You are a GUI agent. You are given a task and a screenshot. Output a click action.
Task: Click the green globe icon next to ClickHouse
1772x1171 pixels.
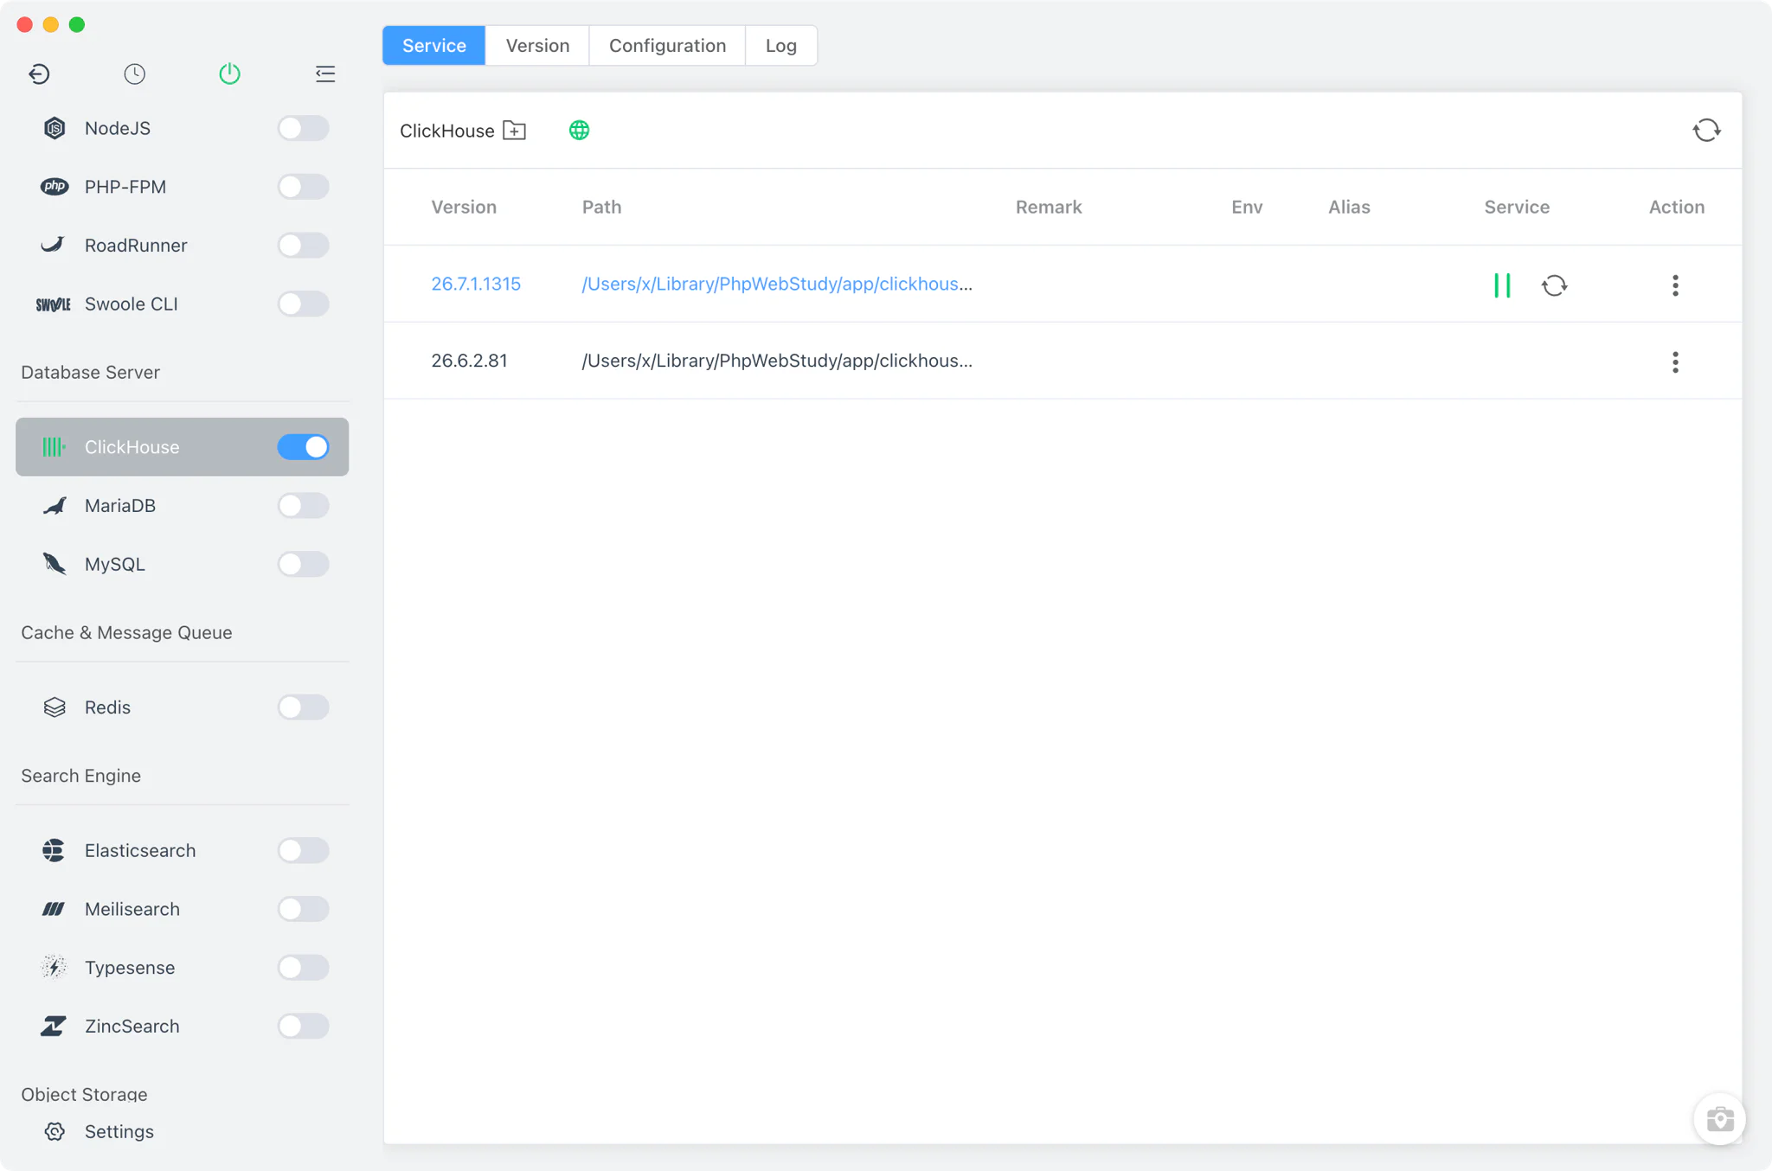click(579, 131)
